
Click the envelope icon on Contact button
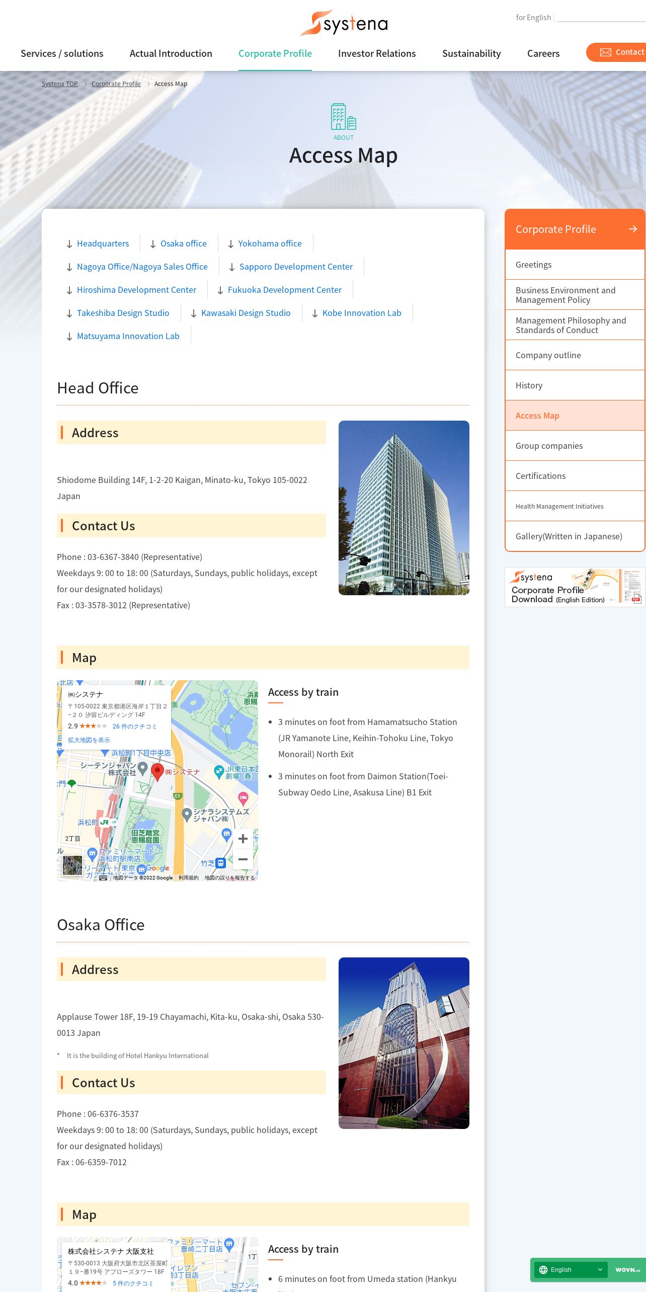pos(606,52)
